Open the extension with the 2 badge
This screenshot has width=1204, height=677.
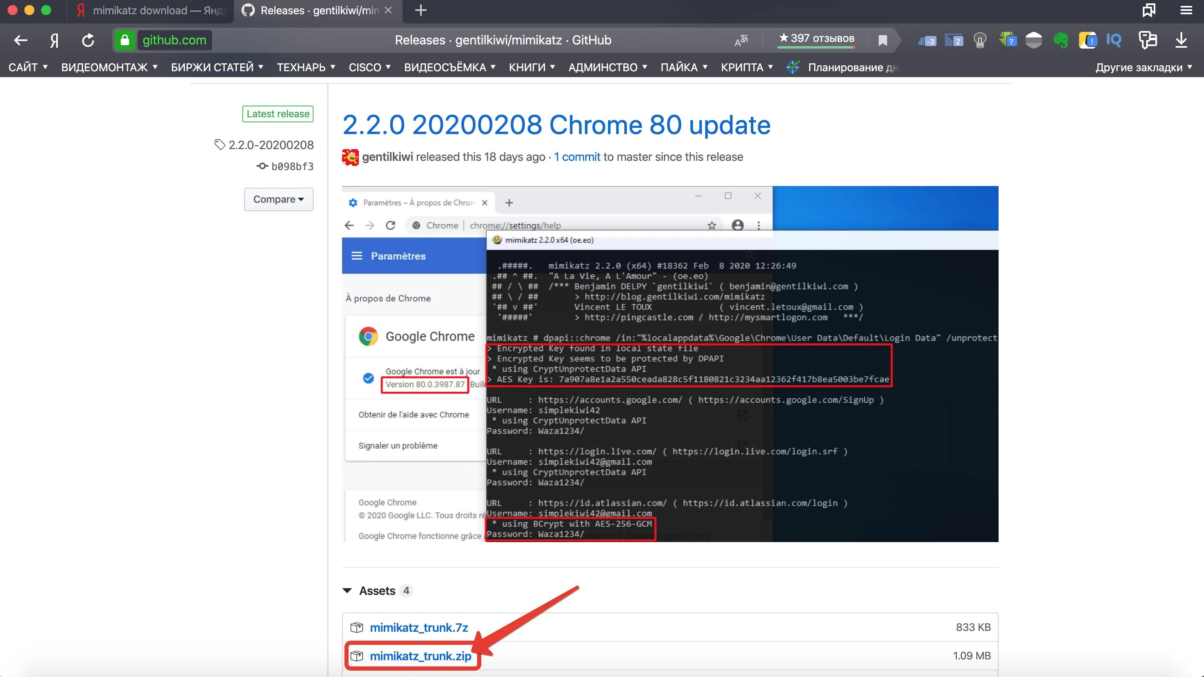point(954,41)
